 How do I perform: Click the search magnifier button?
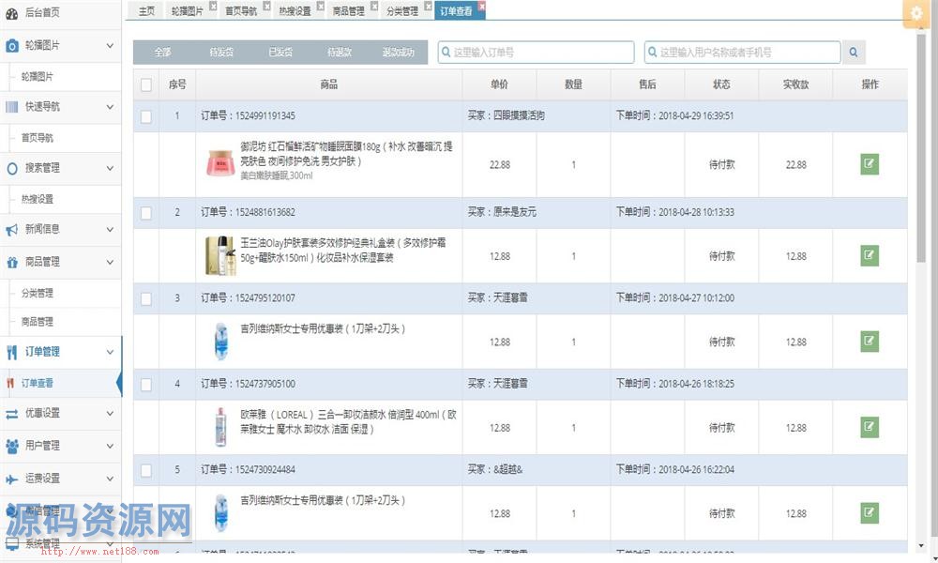tap(854, 52)
